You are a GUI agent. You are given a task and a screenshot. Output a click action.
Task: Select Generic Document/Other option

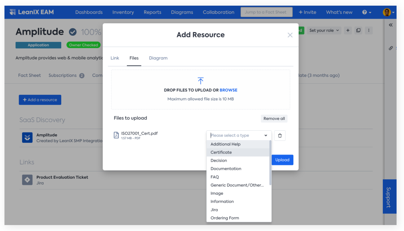coord(238,185)
